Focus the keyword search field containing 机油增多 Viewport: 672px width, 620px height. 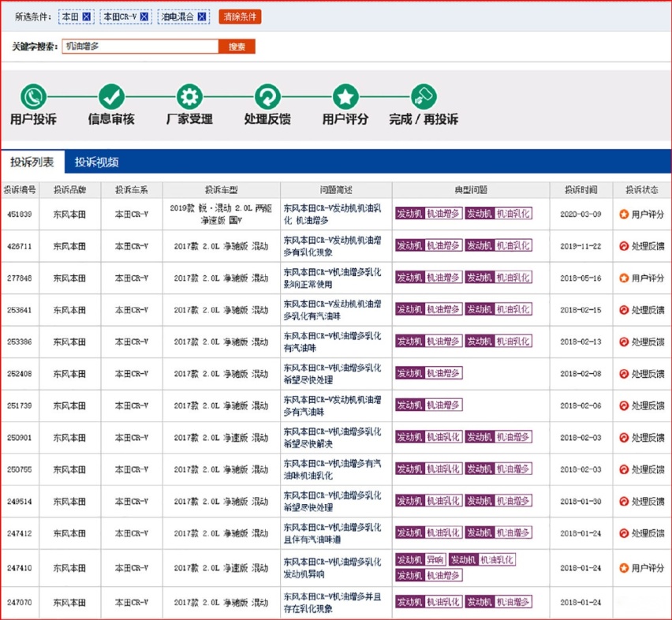[x=140, y=47]
